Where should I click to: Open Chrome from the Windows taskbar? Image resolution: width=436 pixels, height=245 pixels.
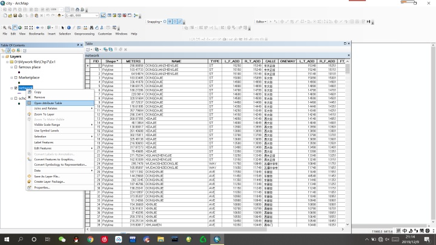90,239
